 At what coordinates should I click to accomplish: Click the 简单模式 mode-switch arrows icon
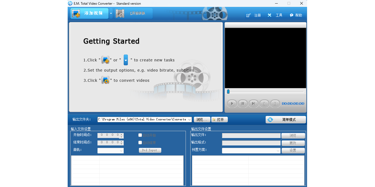tap(270, 120)
